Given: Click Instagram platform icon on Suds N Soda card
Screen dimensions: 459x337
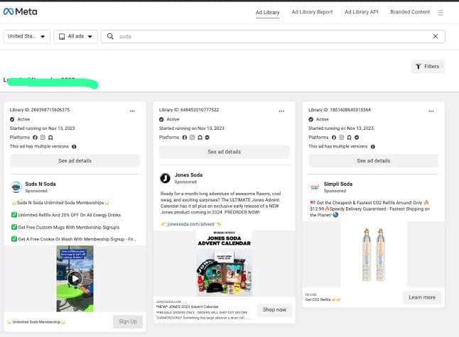Looking at the screenshot, I should click(x=43, y=138).
